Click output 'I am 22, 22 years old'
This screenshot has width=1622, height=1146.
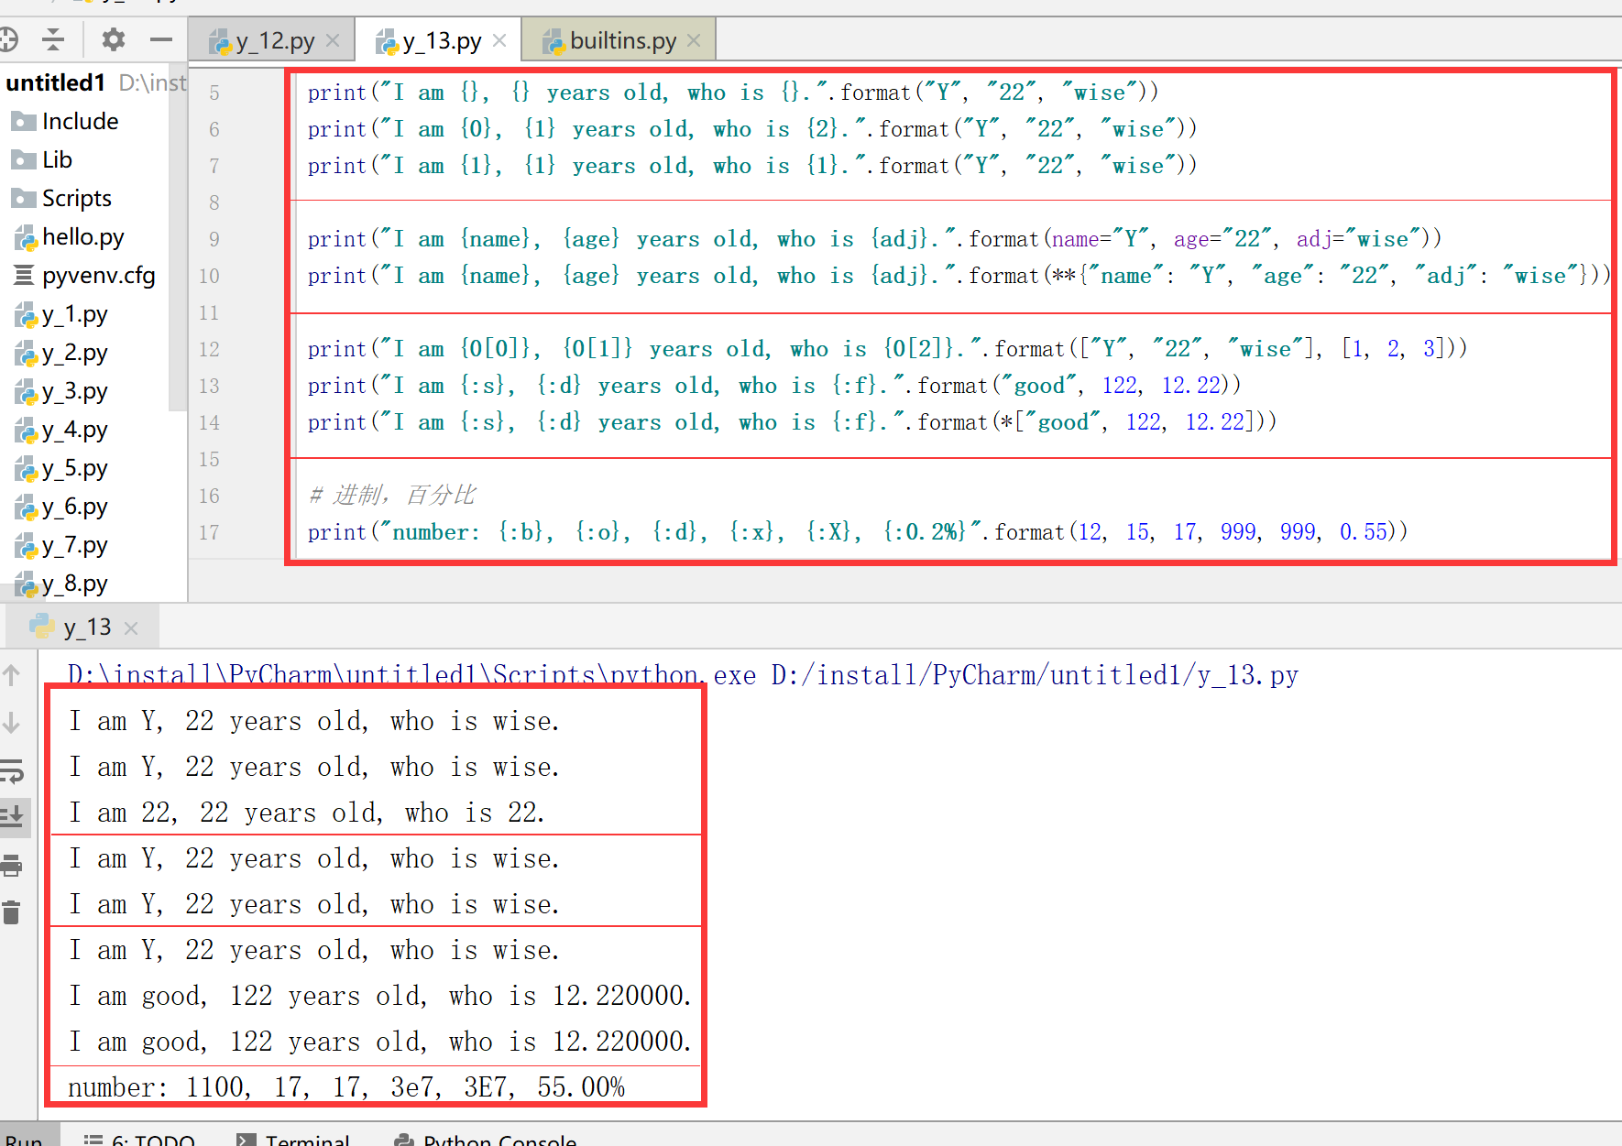tap(307, 813)
